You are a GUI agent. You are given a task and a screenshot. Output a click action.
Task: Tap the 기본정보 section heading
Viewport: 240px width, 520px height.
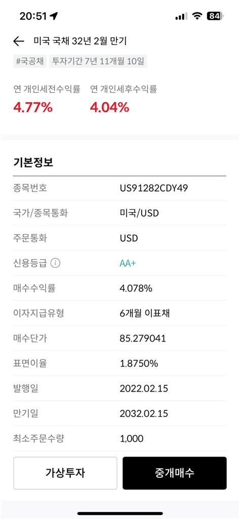[33, 162]
